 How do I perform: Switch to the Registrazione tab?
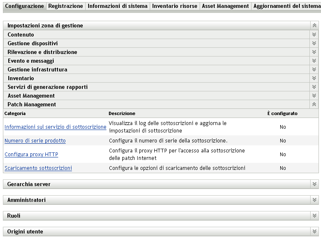(65, 6)
